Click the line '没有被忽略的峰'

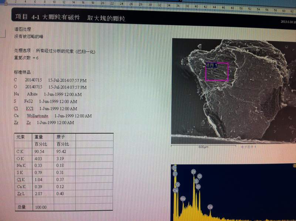pos(29,36)
